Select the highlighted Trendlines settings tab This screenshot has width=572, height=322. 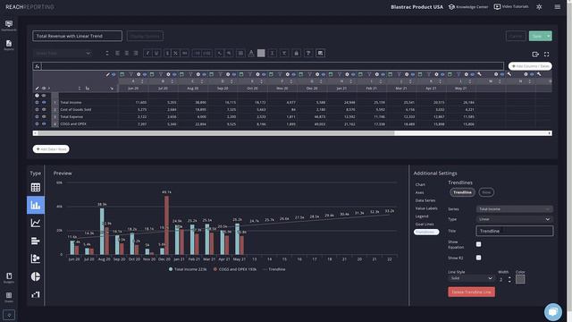click(426, 232)
